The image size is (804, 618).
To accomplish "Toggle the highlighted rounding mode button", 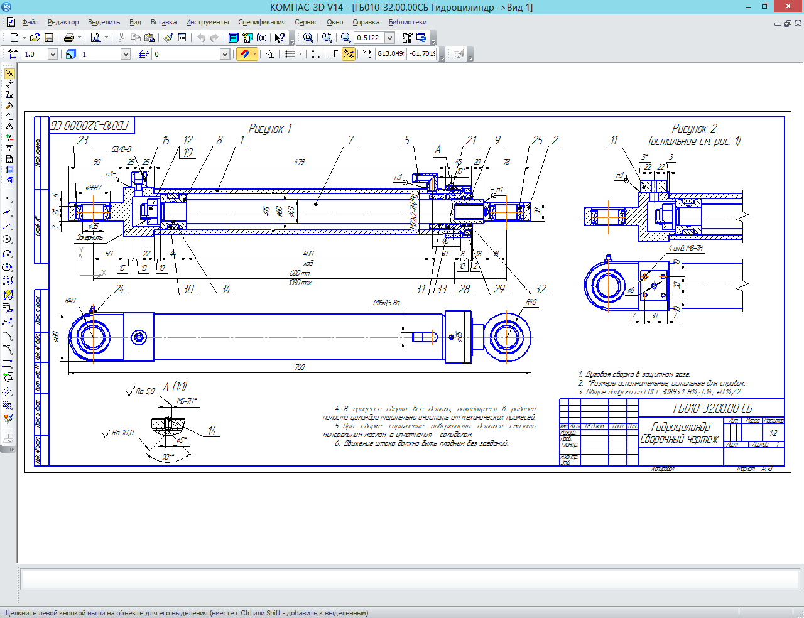I will coord(349,54).
